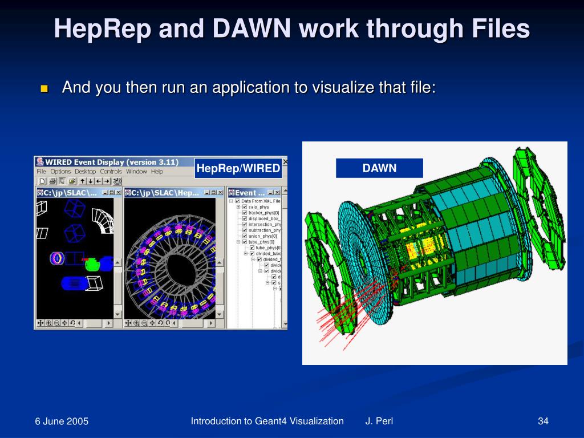Click vertical scroll up arrow in C:\jp\SLAC\Hep... view
The height and width of the screenshot is (438, 584).
tap(220, 262)
